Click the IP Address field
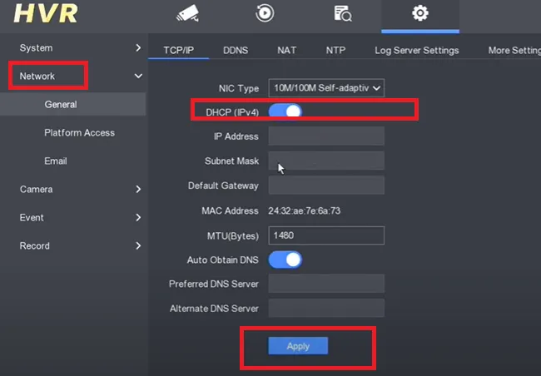This screenshot has height=376, width=541. [326, 136]
